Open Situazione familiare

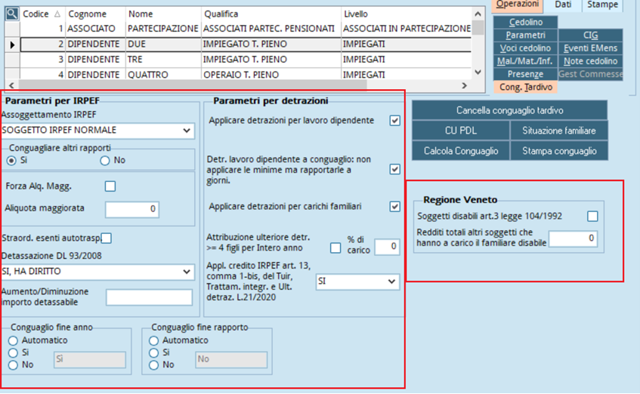point(559,131)
